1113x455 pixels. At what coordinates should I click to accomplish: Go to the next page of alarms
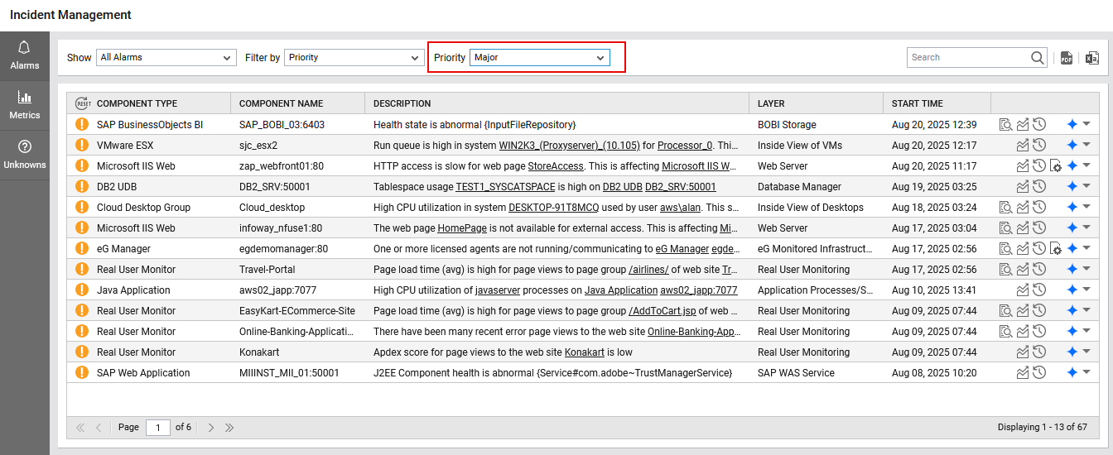tap(211, 428)
